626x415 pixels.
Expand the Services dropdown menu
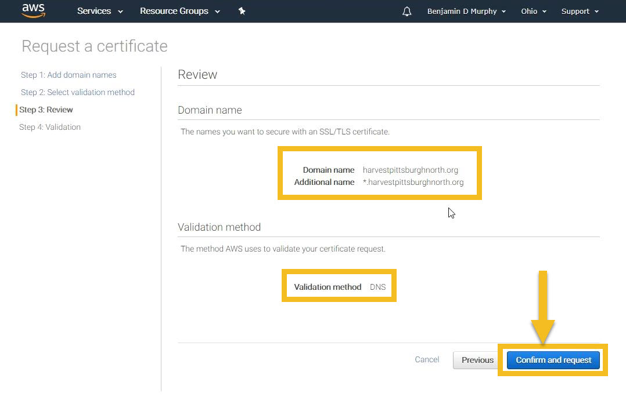[100, 11]
